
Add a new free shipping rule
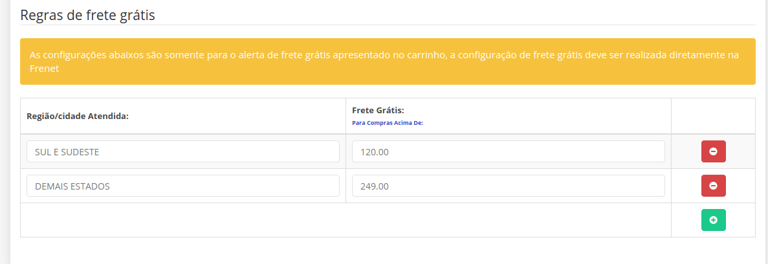[713, 220]
